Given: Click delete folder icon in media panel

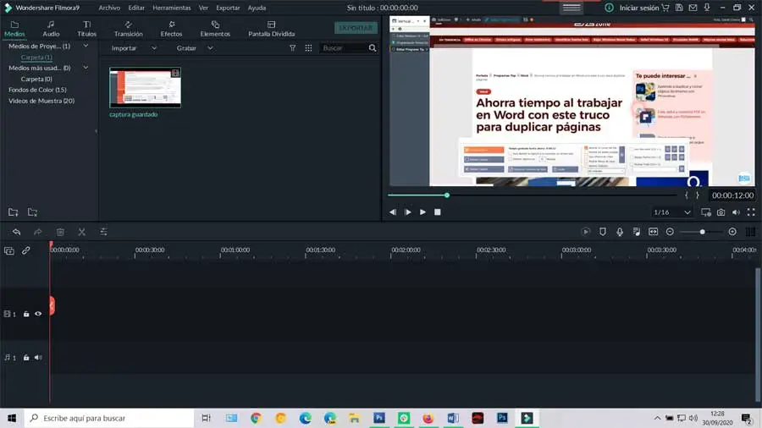Looking at the screenshot, I should click(x=32, y=212).
